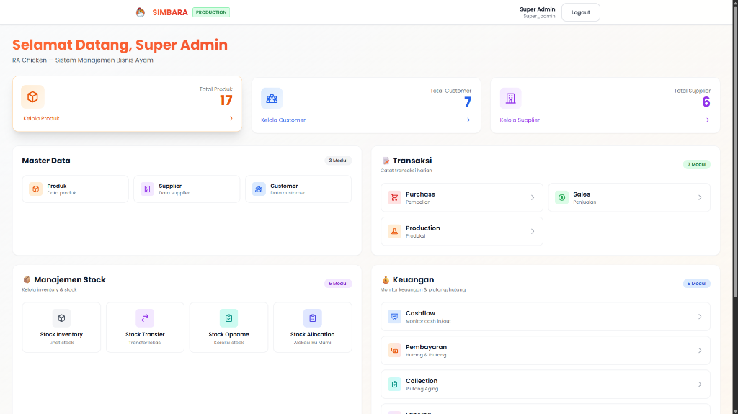Click the 3 Modul badge in Master Data
This screenshot has height=414, width=738.
[x=338, y=161]
